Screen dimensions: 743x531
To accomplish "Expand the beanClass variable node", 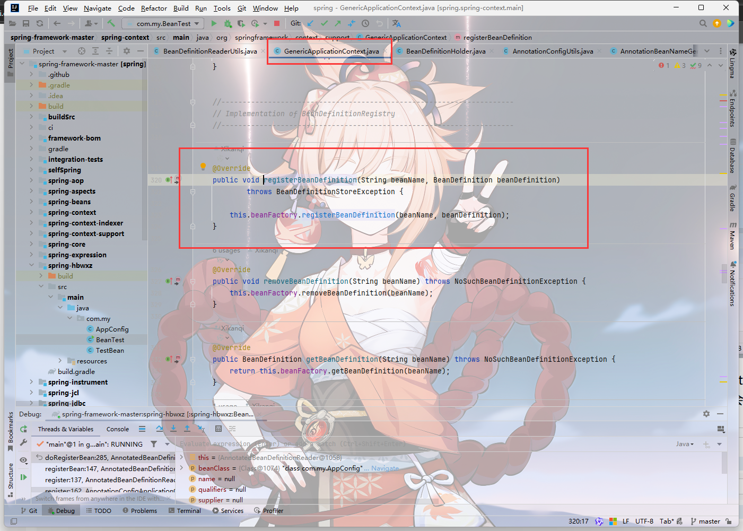I will click(x=181, y=468).
